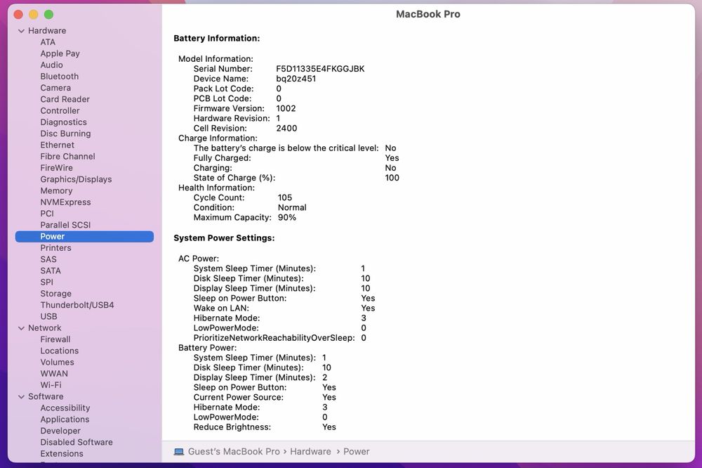Select FireWire in the sidebar
The height and width of the screenshot is (468, 702).
(x=56, y=168)
